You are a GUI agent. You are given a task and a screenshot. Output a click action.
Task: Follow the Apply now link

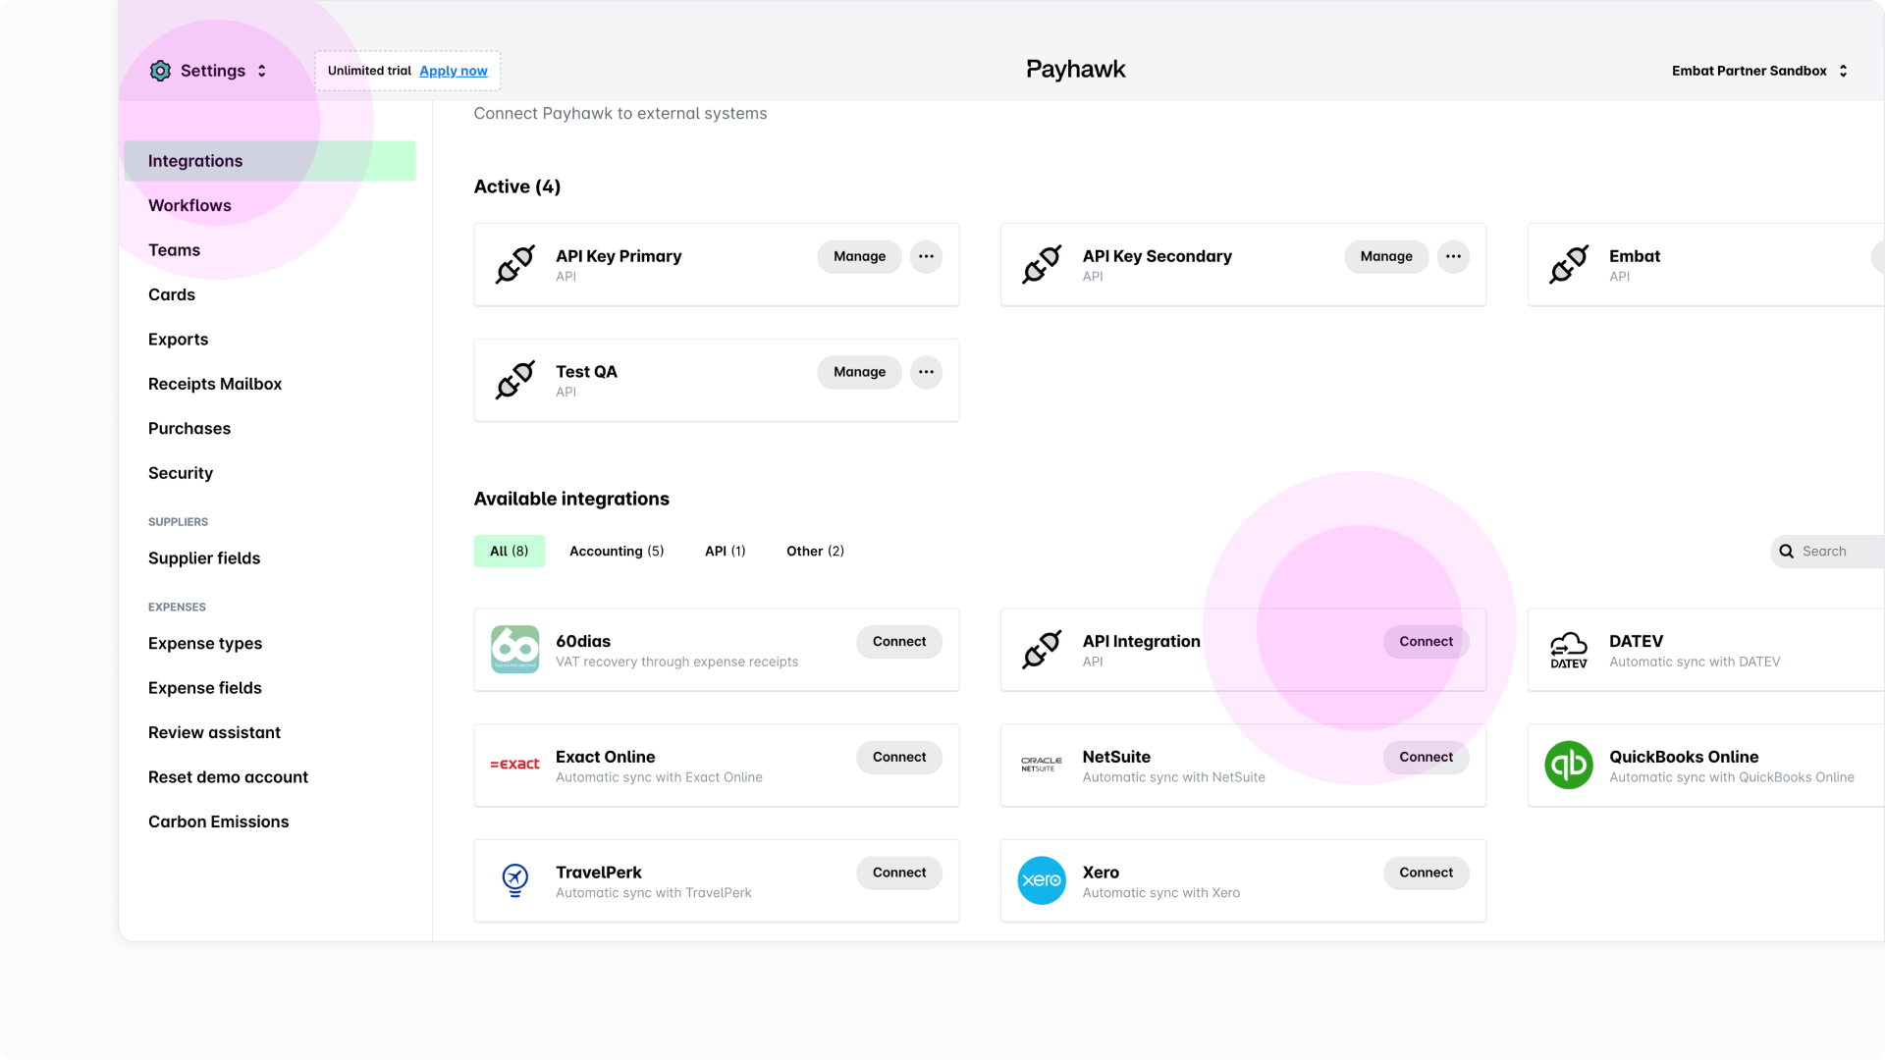[x=453, y=71]
